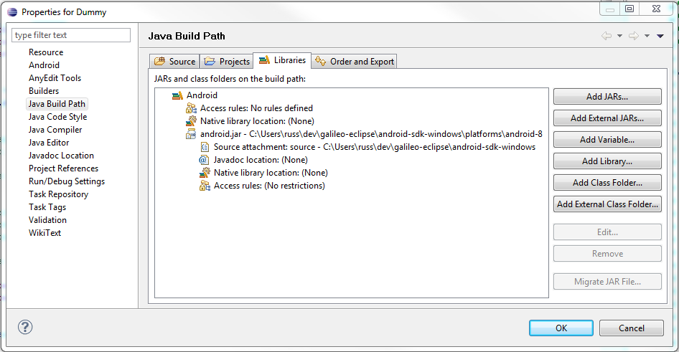This screenshot has height=352, width=679.
Task: Click the help question mark icon
Action: 25,327
